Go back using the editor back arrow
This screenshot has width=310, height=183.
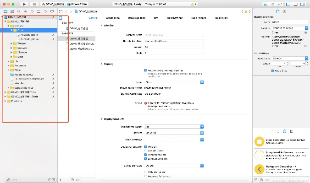point(66,11)
